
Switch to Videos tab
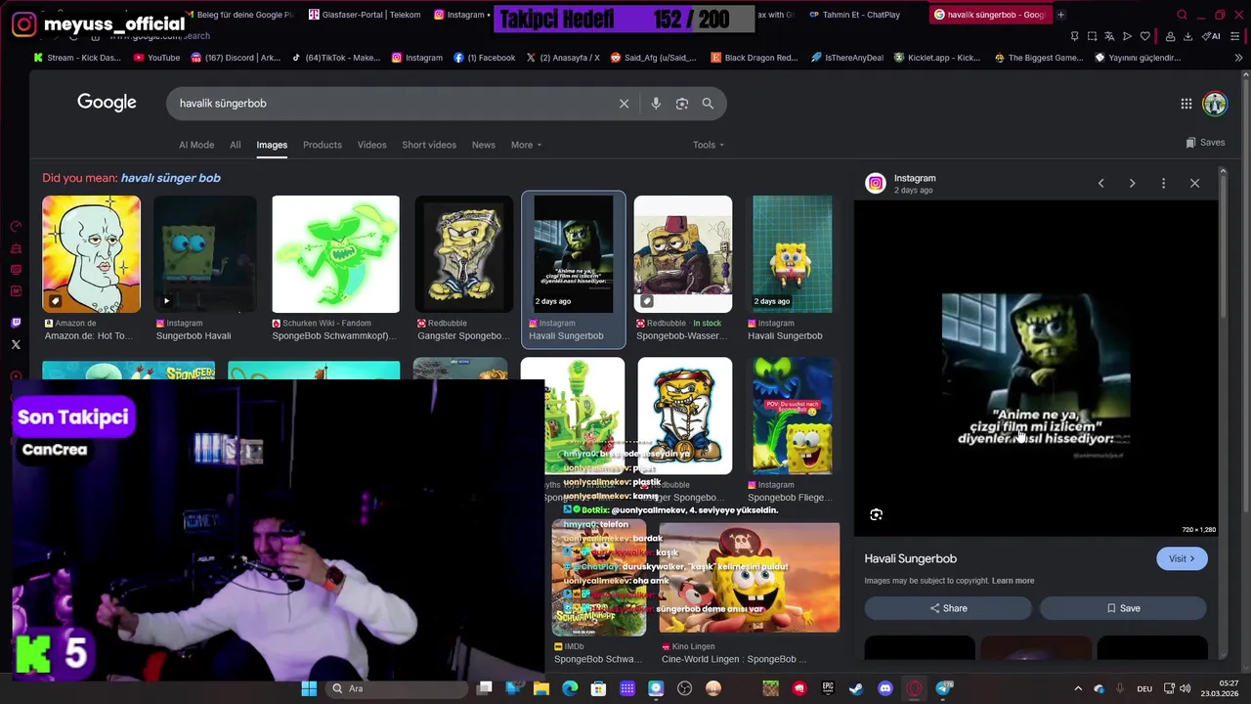point(371,145)
